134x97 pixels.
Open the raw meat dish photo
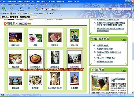(x=55, y=37)
